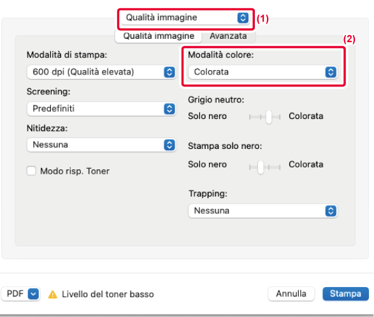Image resolution: width=374 pixels, height=317 pixels.
Task: Open the Trapping Nessuna dropdown
Action: coord(263,211)
